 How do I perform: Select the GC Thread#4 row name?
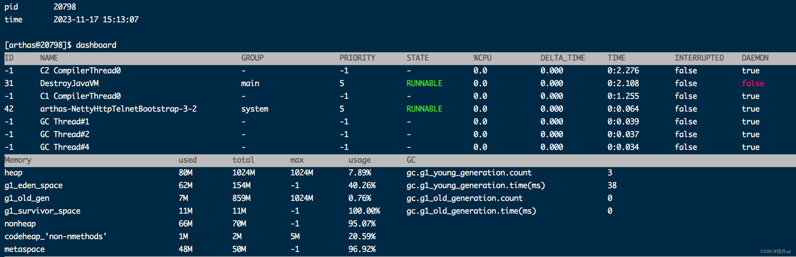tap(65, 147)
